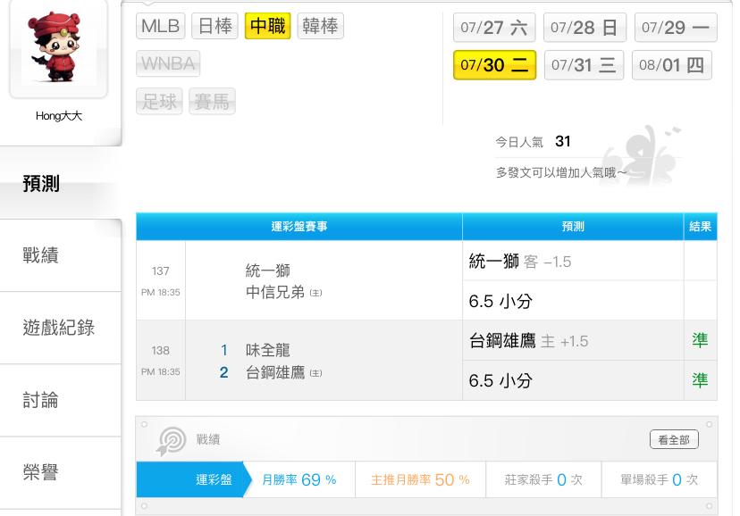This screenshot has height=516, width=740.
Task: Click the target icon beside 戰績
Action: [x=171, y=441]
